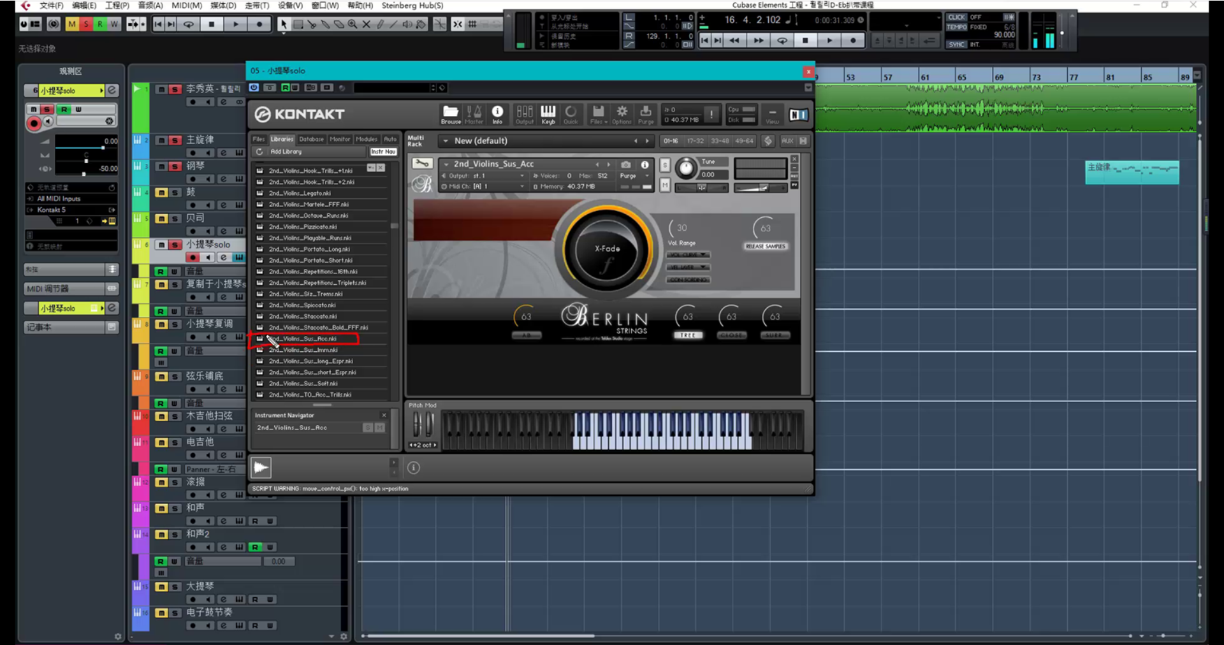Expand the New (default) multi preset dropdown
The height and width of the screenshot is (645, 1224).
[x=446, y=141]
